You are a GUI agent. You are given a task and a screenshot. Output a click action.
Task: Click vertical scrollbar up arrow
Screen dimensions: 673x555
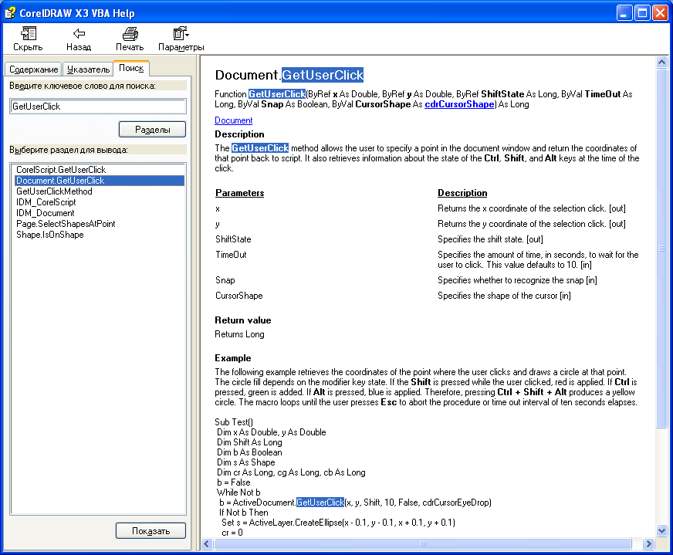pos(662,63)
